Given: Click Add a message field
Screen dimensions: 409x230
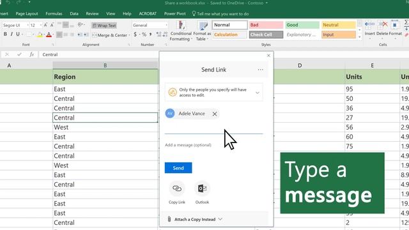Looking at the screenshot, I should pyautogui.click(x=213, y=145).
